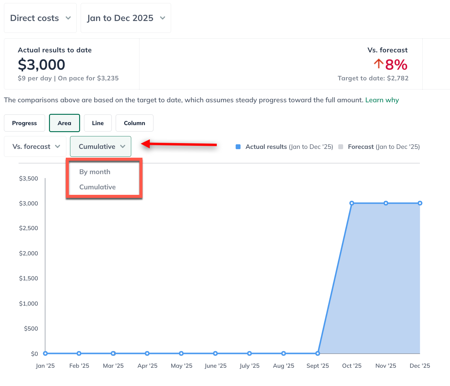Screen dimensions: 450x386
Task: Open the Direct costs dropdown
Action: [x=40, y=18]
